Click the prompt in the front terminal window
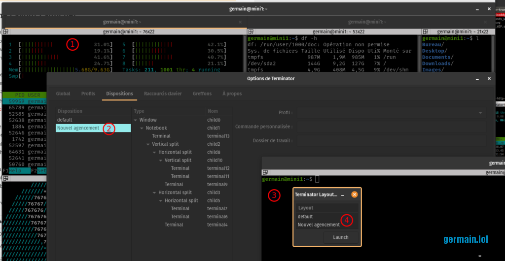Viewport: 505px width, 261px height. pyautogui.click(x=288, y=179)
